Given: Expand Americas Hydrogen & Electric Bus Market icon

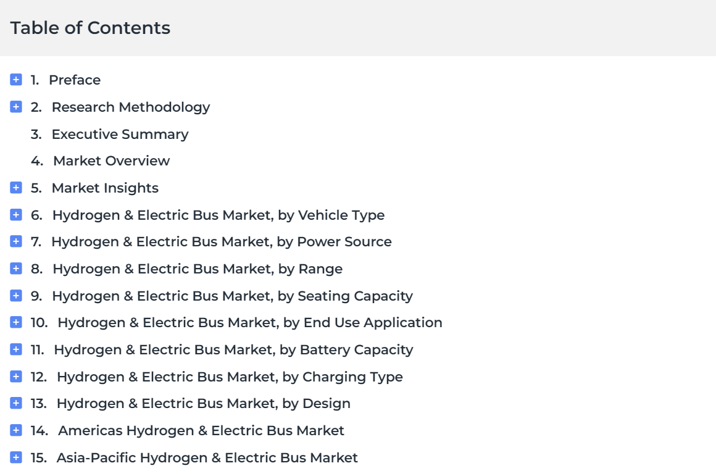Looking at the screenshot, I should pos(16,430).
